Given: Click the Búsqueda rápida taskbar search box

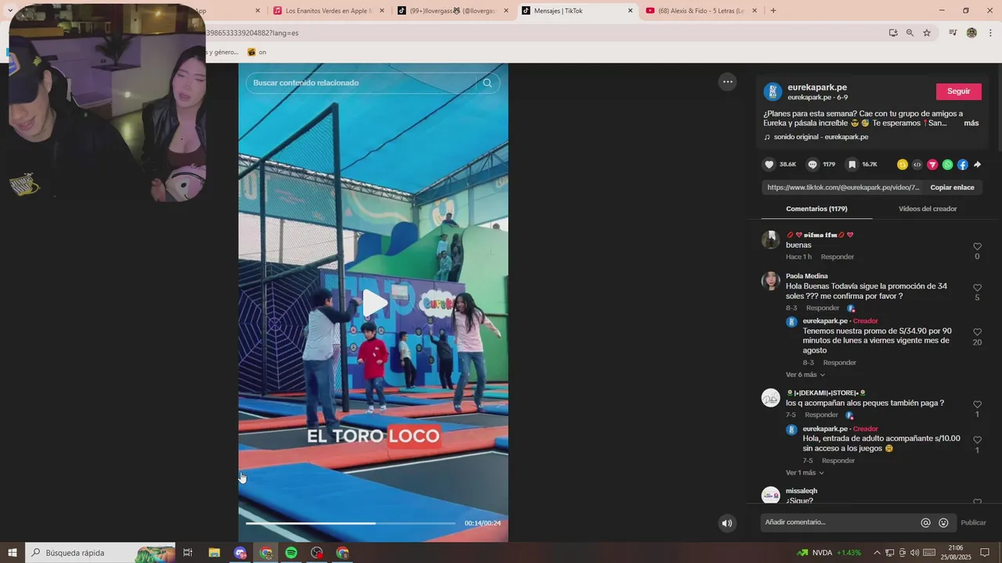Looking at the screenshot, I should [100, 553].
